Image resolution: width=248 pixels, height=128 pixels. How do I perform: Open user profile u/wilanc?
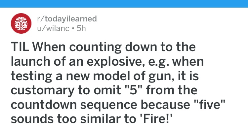[53, 28]
